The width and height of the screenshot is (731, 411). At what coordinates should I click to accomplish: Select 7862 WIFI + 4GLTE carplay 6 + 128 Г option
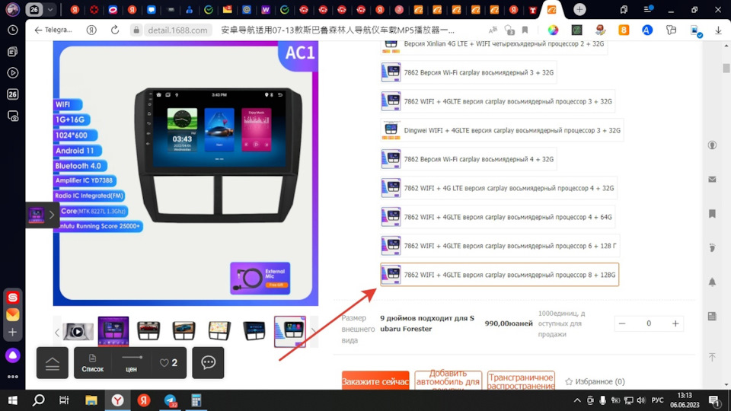click(500, 246)
